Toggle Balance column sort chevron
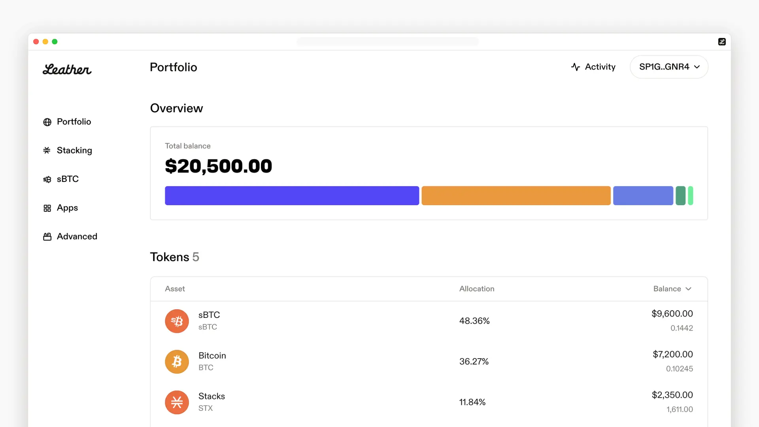This screenshot has width=759, height=427. click(688, 289)
